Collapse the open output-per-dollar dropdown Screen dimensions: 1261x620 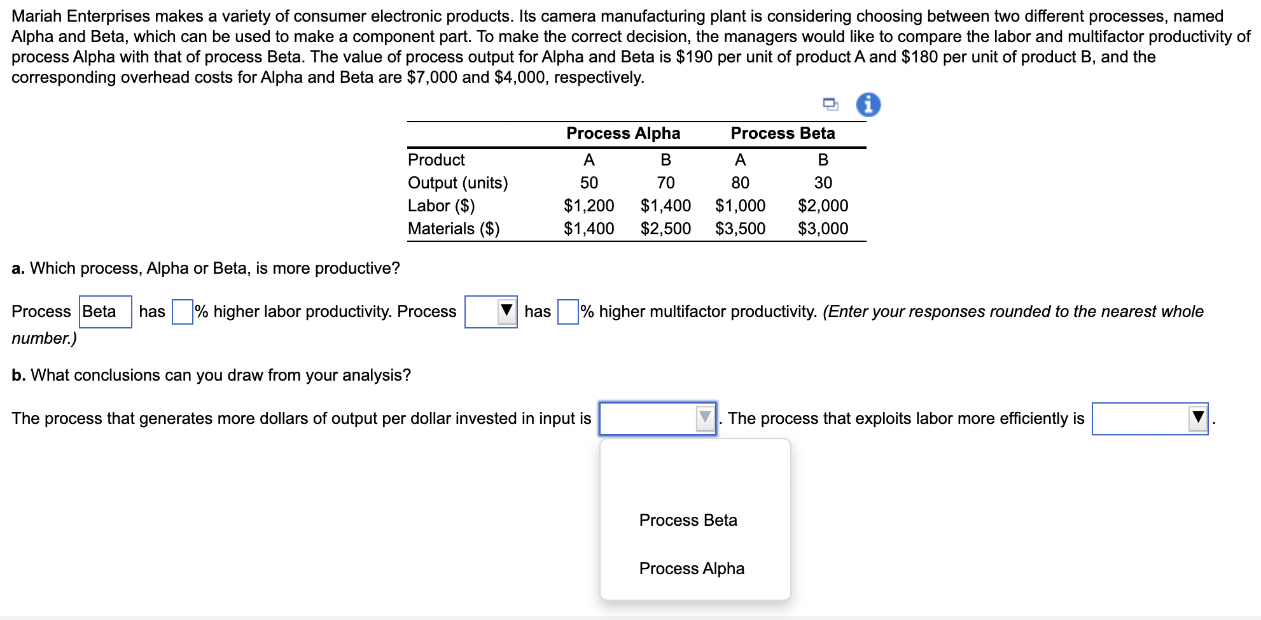[x=705, y=418]
